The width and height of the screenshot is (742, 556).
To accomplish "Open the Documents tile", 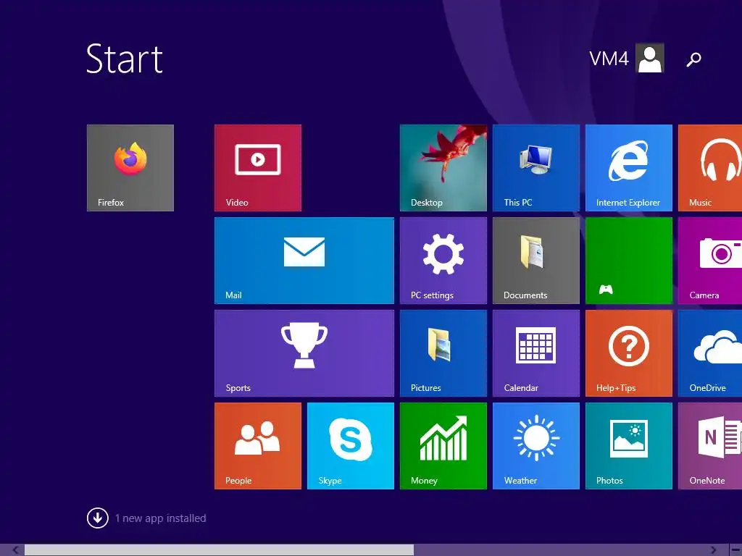I will tap(536, 261).
